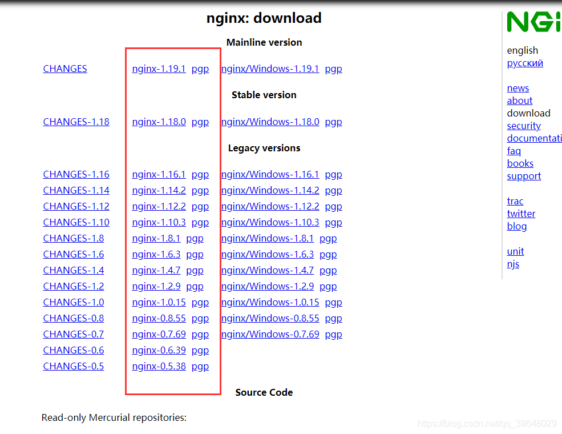
Task: Download the stable nginx-1.18.0 release
Action: coord(159,122)
